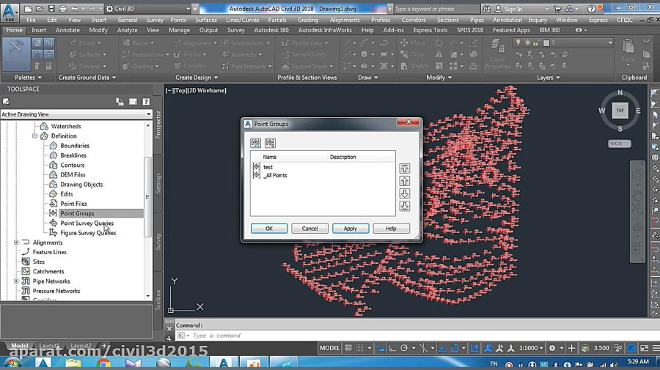Switch to the Survey toolspace tab
This screenshot has width=660, height=370.
click(158, 242)
